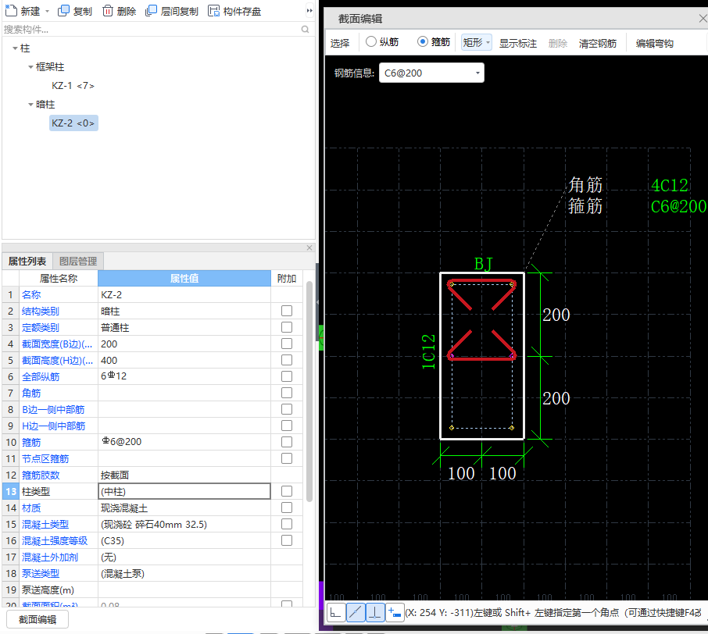Image resolution: width=708 pixels, height=634 pixels.
Task: Click the 属性值 column header
Action: click(x=184, y=279)
